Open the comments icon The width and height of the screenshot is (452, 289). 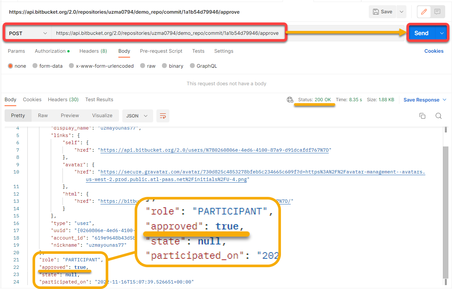[x=437, y=12]
